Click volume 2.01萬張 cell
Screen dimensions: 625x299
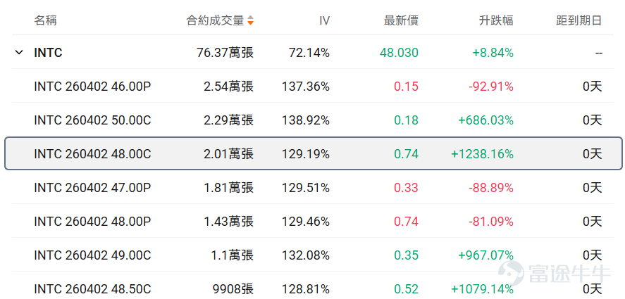click(x=229, y=154)
